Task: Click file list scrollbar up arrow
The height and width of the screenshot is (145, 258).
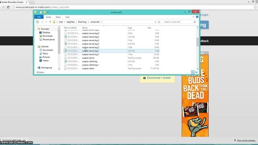Action: [198, 27]
